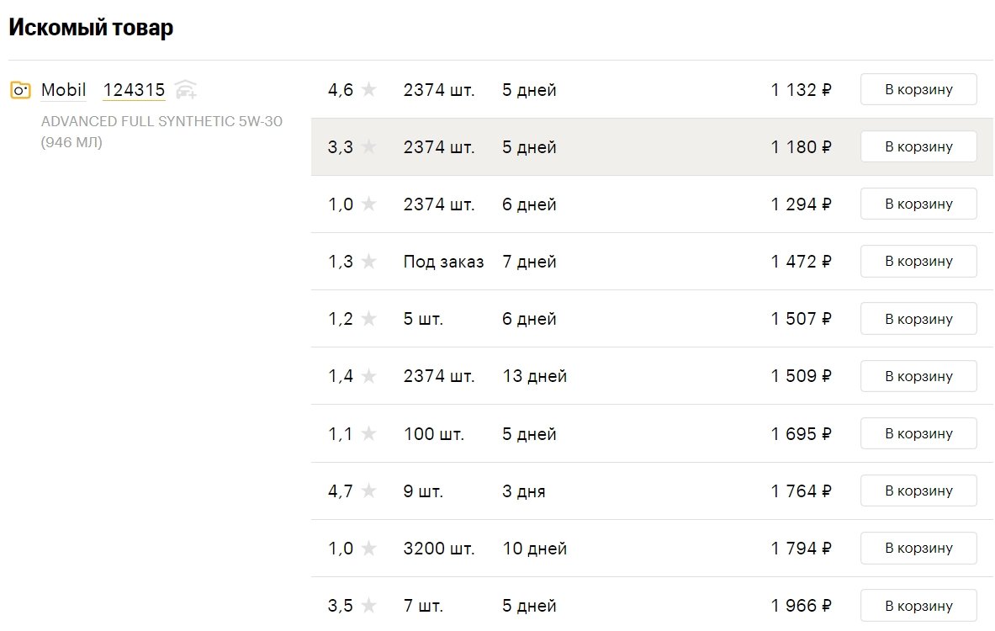Click star next to 1,1 rating
The height and width of the screenshot is (631, 995).
(368, 433)
